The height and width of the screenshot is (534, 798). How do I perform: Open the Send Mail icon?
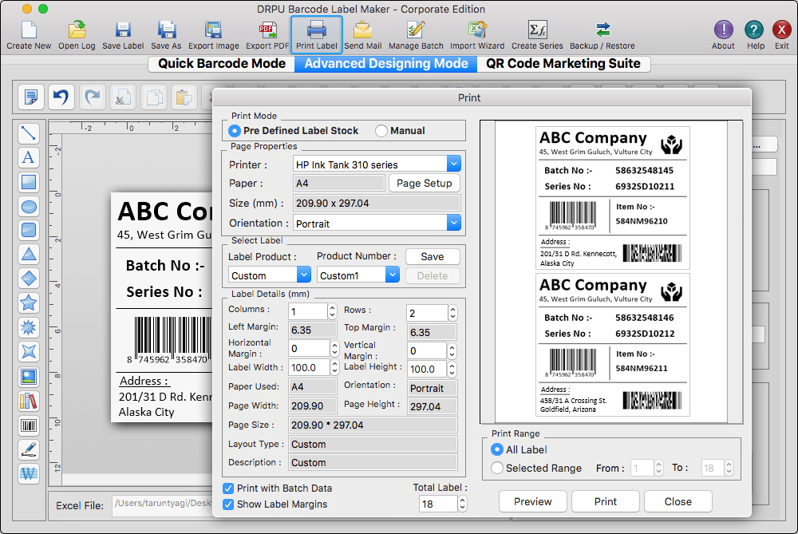pos(363,34)
